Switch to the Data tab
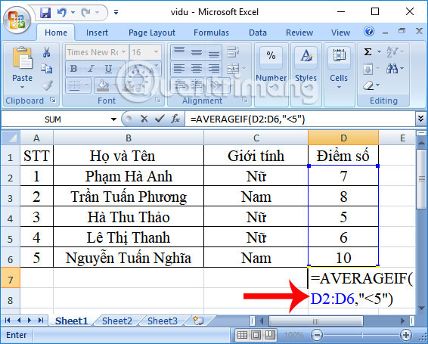Viewport: 428px width, 344px height. click(258, 33)
